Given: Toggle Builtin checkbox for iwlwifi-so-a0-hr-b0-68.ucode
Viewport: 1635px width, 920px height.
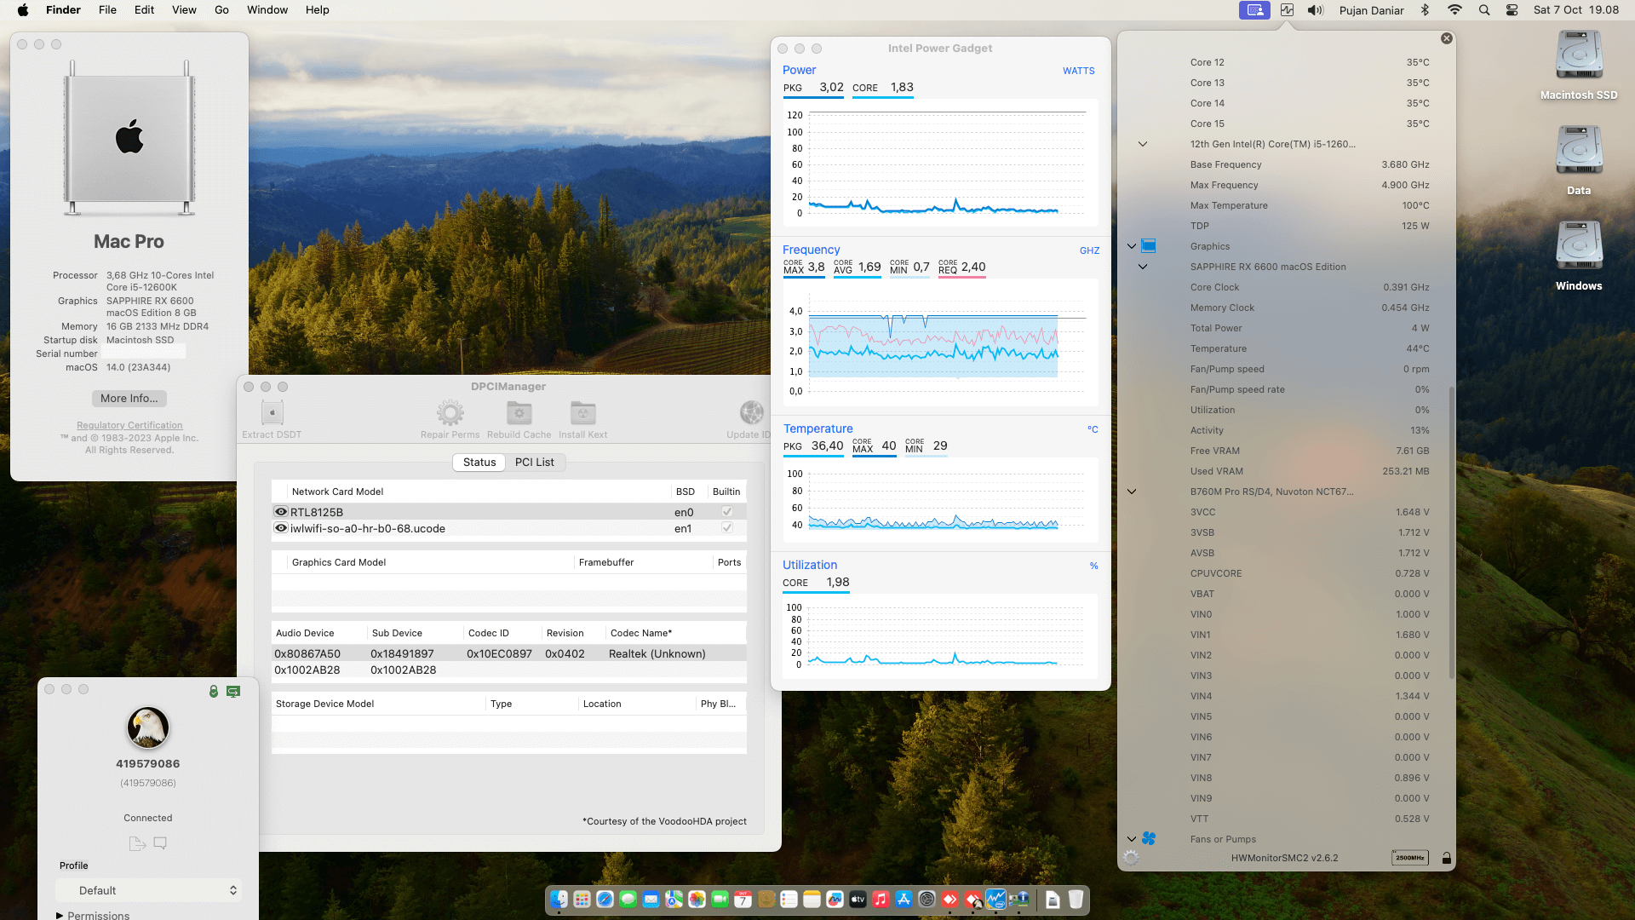Looking at the screenshot, I should (x=726, y=527).
